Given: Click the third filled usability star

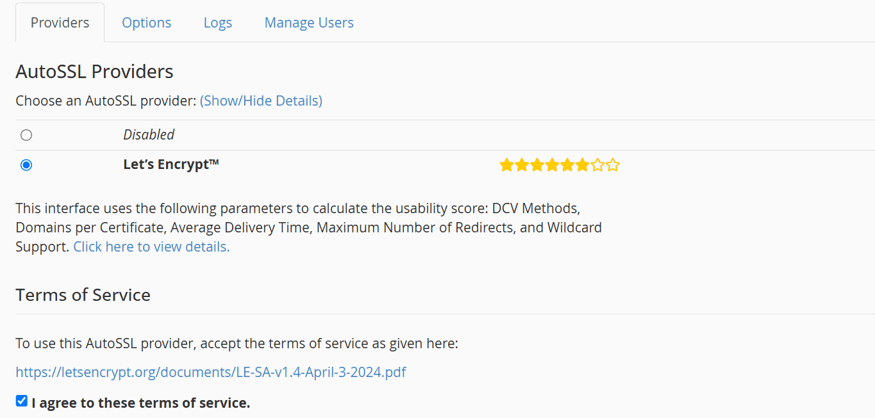Looking at the screenshot, I should (x=537, y=165).
